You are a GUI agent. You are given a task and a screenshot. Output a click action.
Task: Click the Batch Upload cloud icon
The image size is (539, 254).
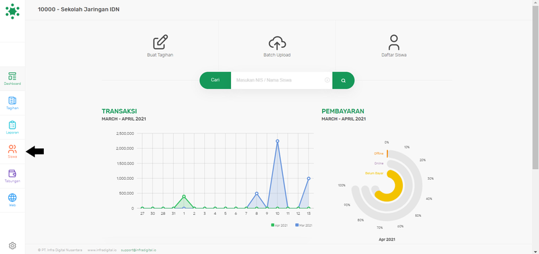(x=277, y=42)
